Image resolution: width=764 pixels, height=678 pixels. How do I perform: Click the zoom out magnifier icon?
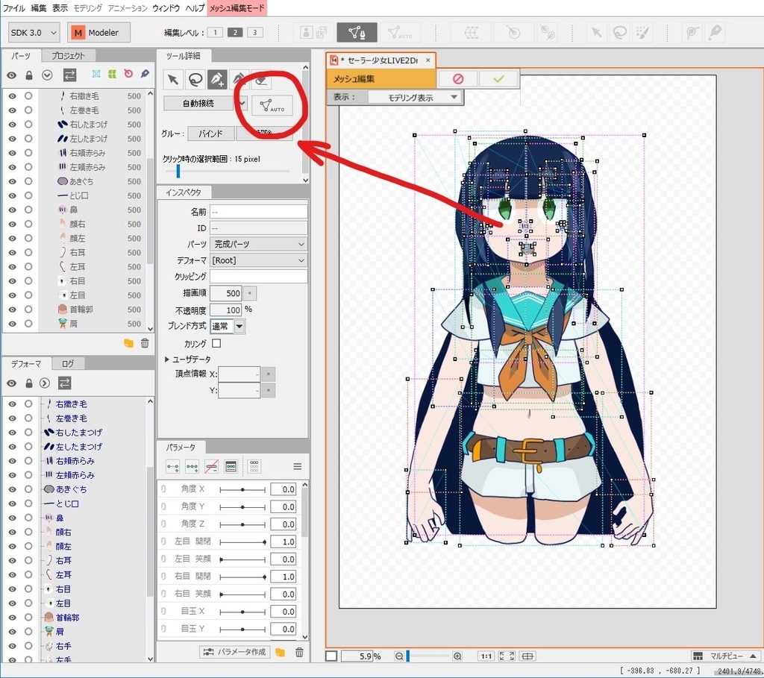pos(399,656)
